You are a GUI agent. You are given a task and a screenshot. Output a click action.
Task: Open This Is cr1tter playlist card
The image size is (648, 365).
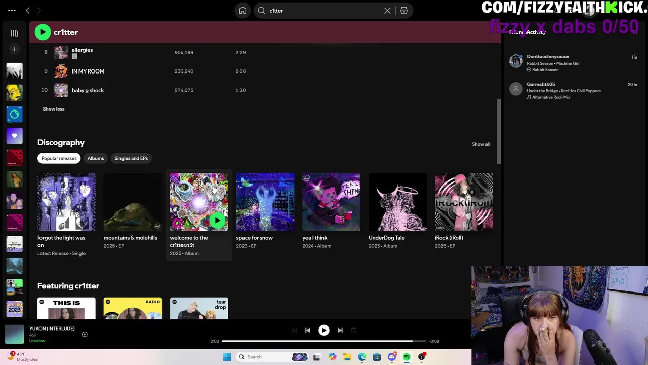click(66, 308)
